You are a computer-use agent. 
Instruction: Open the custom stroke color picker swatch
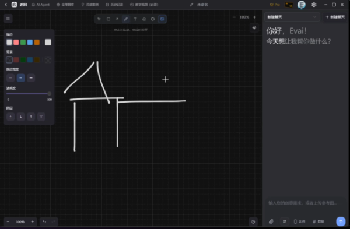pos(48,42)
